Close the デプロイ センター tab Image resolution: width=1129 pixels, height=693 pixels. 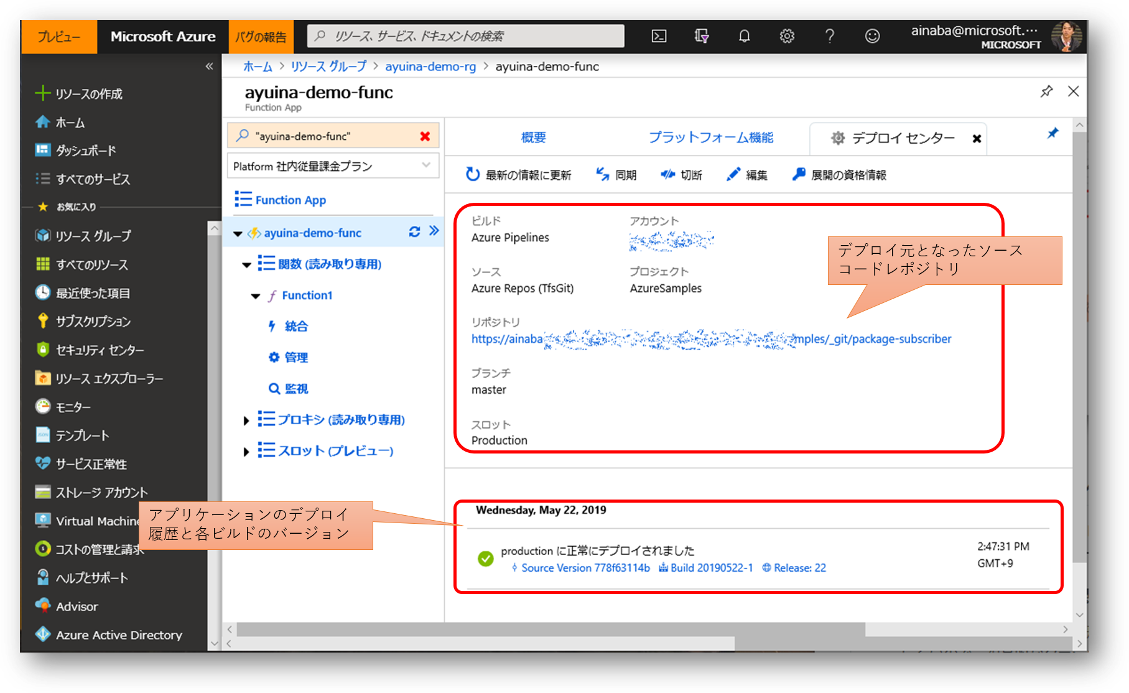[x=977, y=139]
